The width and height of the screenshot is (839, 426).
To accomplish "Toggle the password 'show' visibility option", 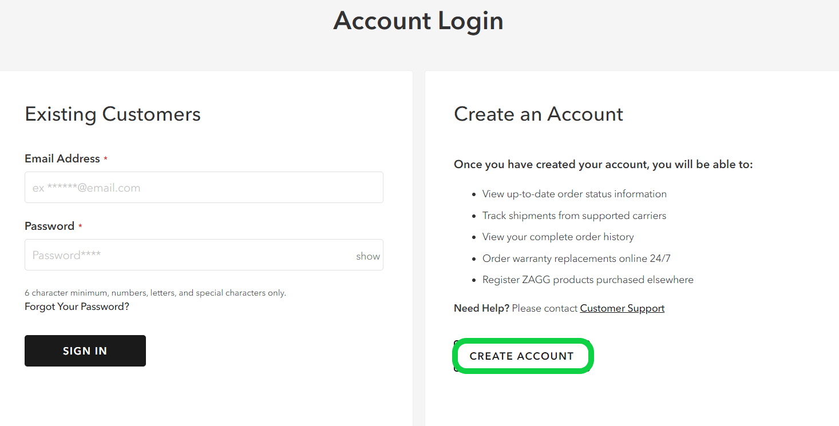I will [x=368, y=256].
